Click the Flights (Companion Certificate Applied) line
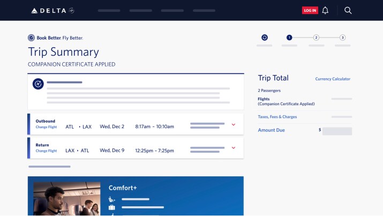The height and width of the screenshot is (216, 383). tap(286, 101)
